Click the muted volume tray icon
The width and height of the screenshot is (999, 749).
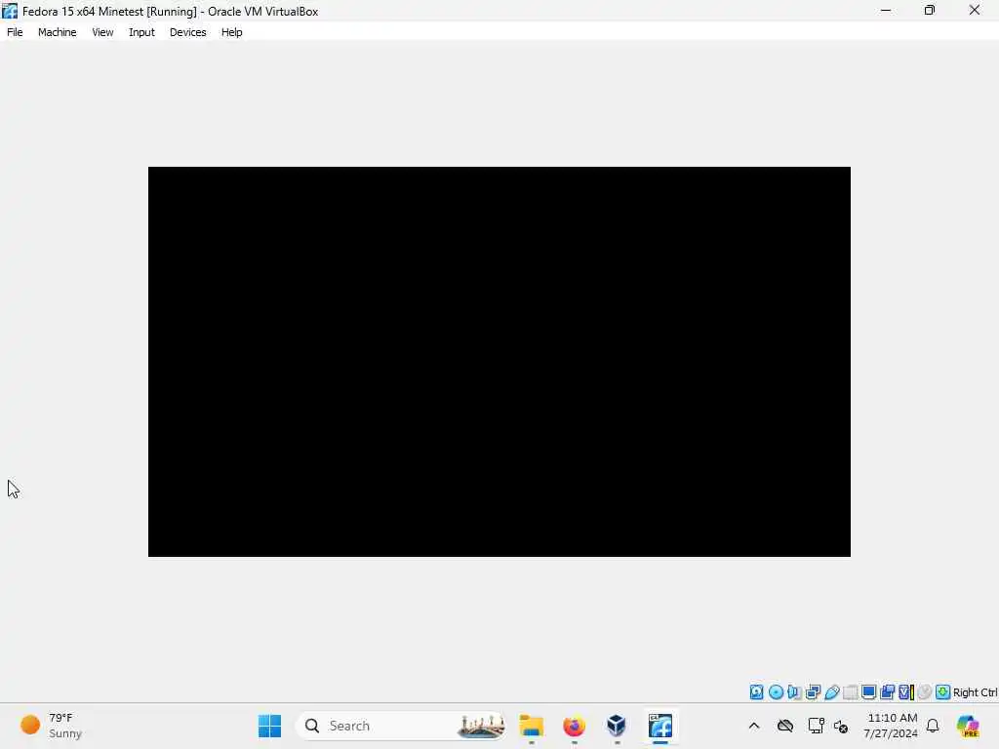click(x=841, y=726)
